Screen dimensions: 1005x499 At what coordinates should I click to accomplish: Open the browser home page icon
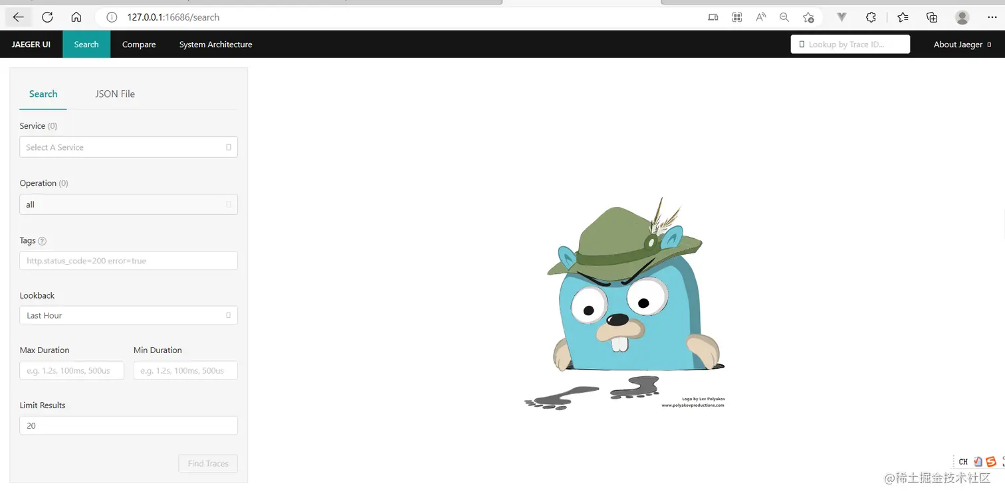click(76, 17)
